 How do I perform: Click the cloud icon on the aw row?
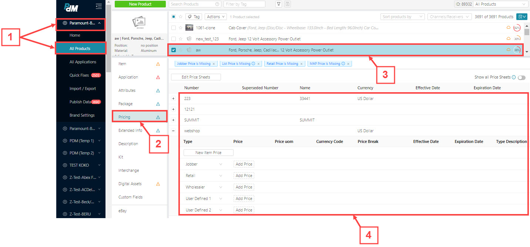(x=508, y=50)
